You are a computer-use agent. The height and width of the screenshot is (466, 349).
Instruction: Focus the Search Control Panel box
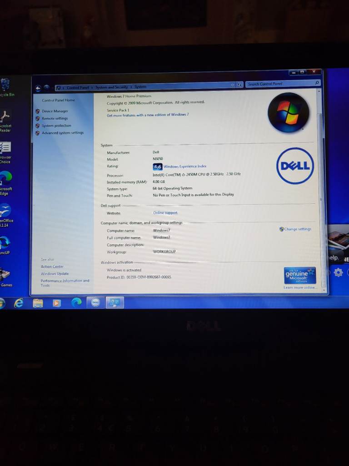point(283,84)
